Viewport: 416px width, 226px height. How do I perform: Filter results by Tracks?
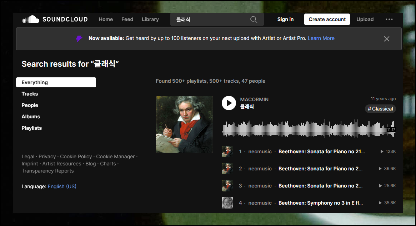30,94
